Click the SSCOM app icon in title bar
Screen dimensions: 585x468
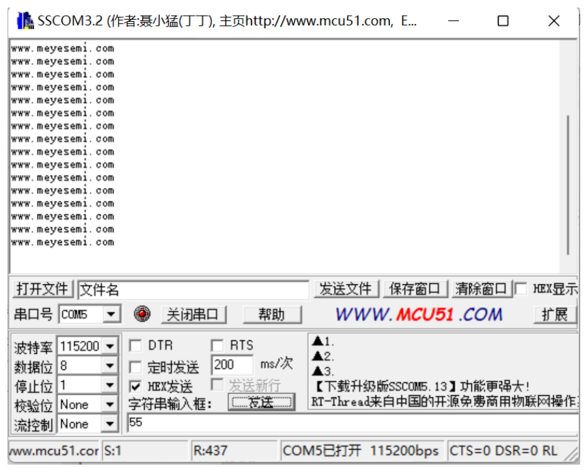tap(25, 20)
